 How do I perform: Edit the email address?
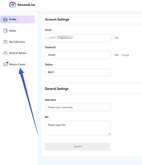tap(116, 38)
